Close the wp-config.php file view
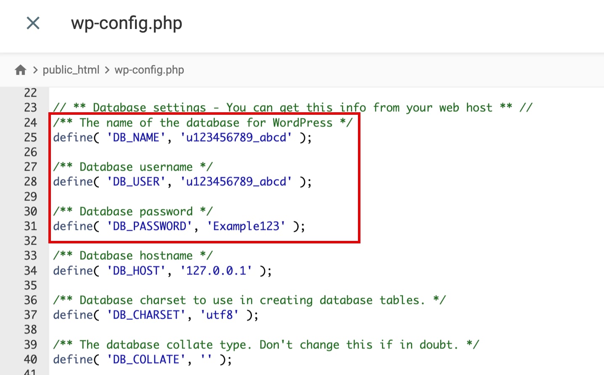The width and height of the screenshot is (604, 375). click(32, 23)
